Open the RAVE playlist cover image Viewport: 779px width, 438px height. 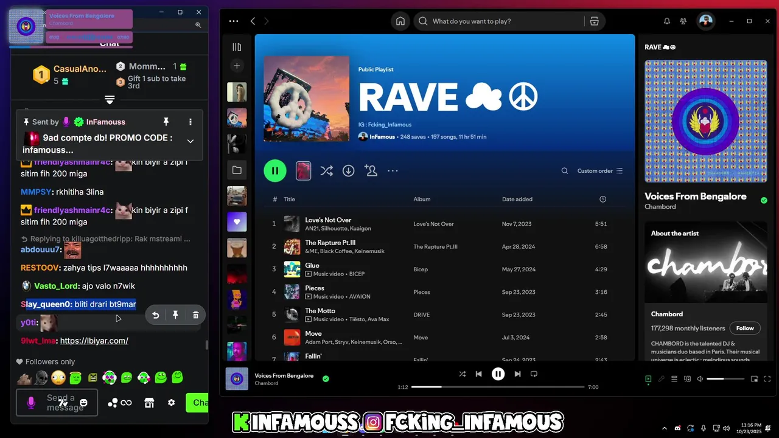[x=307, y=99]
